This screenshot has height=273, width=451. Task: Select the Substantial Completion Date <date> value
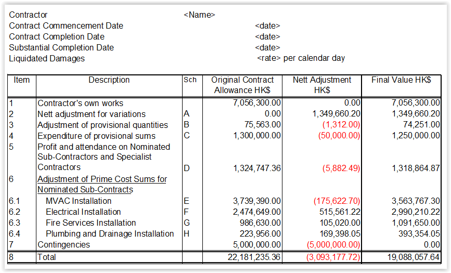[x=267, y=47]
